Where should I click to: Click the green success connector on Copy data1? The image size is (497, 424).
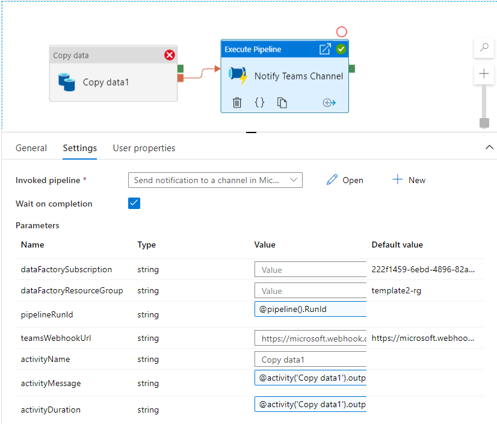coord(181,69)
